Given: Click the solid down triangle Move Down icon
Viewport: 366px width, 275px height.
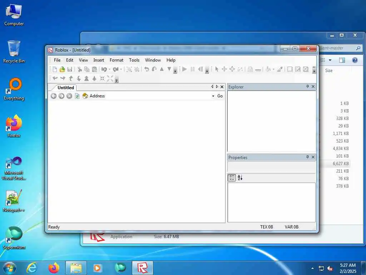Looking at the screenshot, I should [169, 69].
